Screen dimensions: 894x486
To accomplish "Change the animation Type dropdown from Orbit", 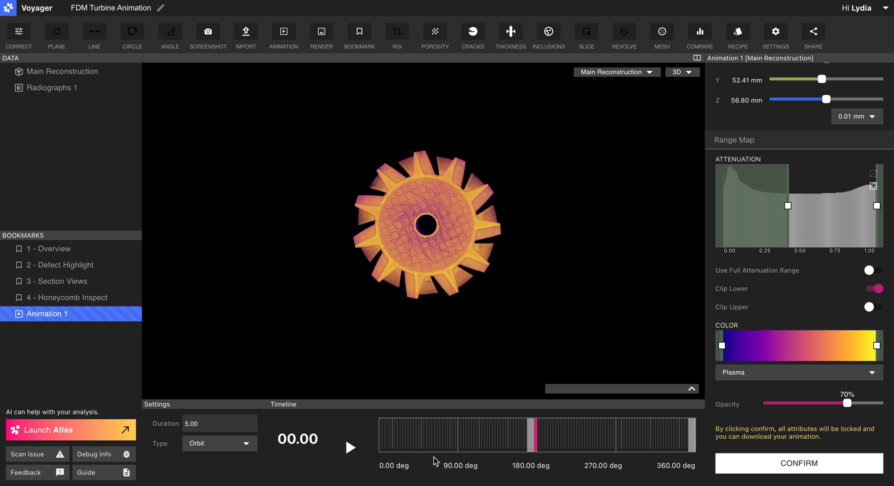I will click(219, 443).
